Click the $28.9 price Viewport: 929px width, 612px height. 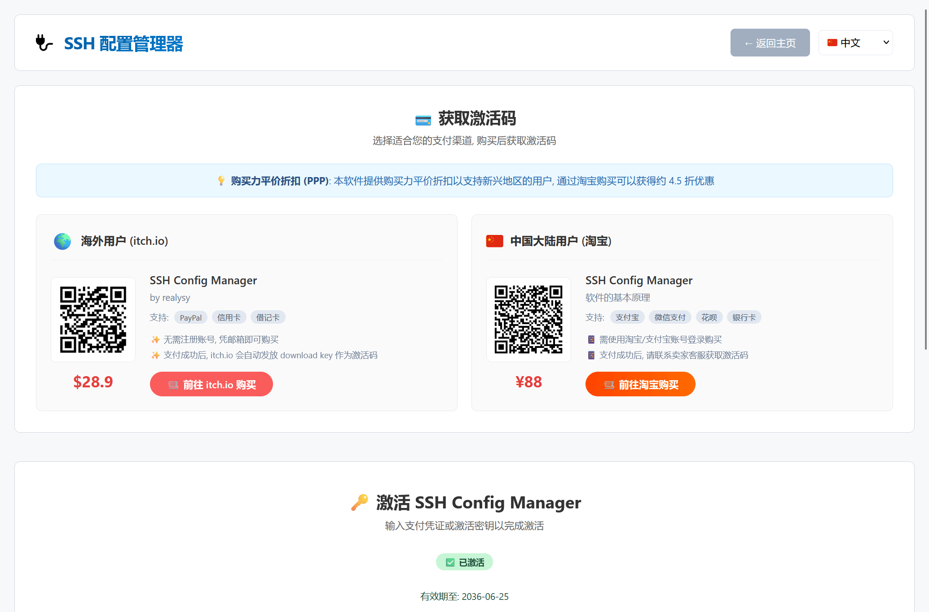point(93,382)
